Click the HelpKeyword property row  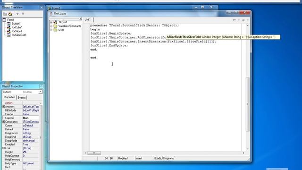[x=21, y=160]
